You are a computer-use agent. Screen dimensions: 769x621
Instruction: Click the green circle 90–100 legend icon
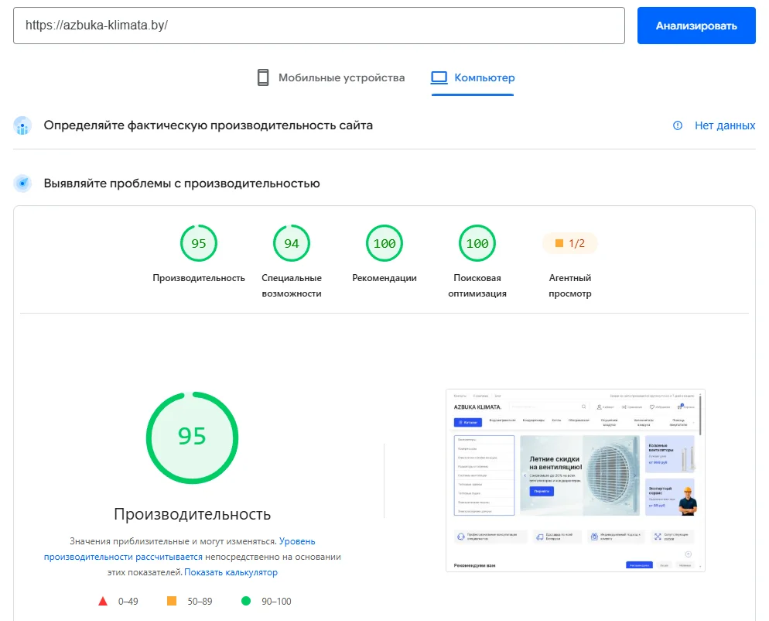(246, 601)
